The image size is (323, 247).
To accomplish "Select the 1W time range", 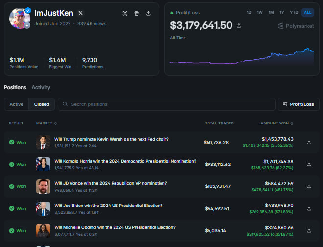I will 260,12.
